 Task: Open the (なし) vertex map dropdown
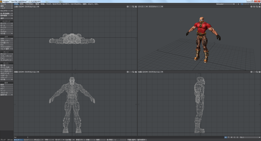click(x=250, y=137)
